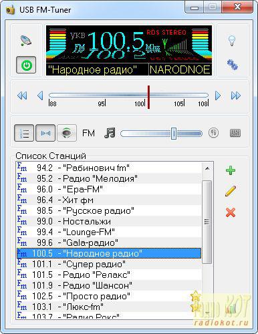The image size is (258, 334).
Task: Click the gray mixer sliders icon
Action: [x=235, y=133]
